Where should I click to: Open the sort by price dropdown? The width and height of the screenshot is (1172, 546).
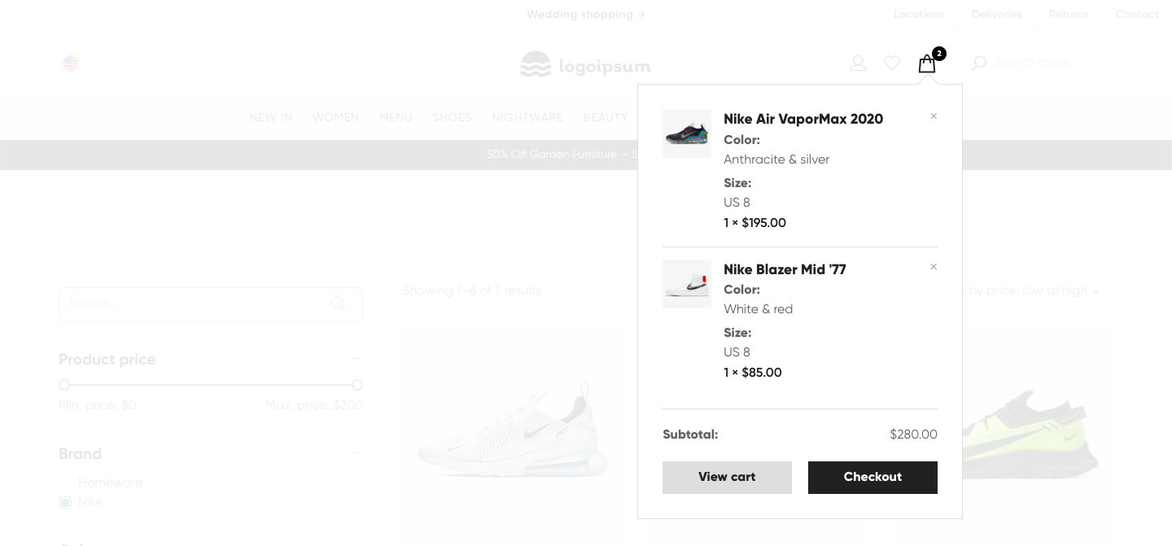[x=1034, y=291]
